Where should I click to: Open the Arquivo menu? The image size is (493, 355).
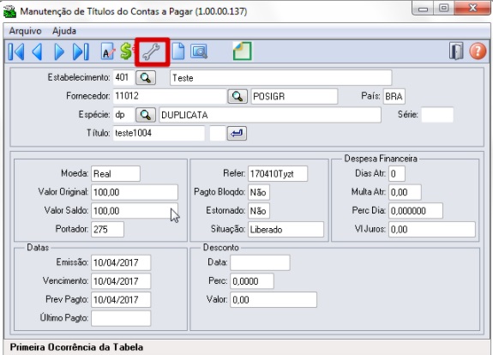tap(25, 31)
